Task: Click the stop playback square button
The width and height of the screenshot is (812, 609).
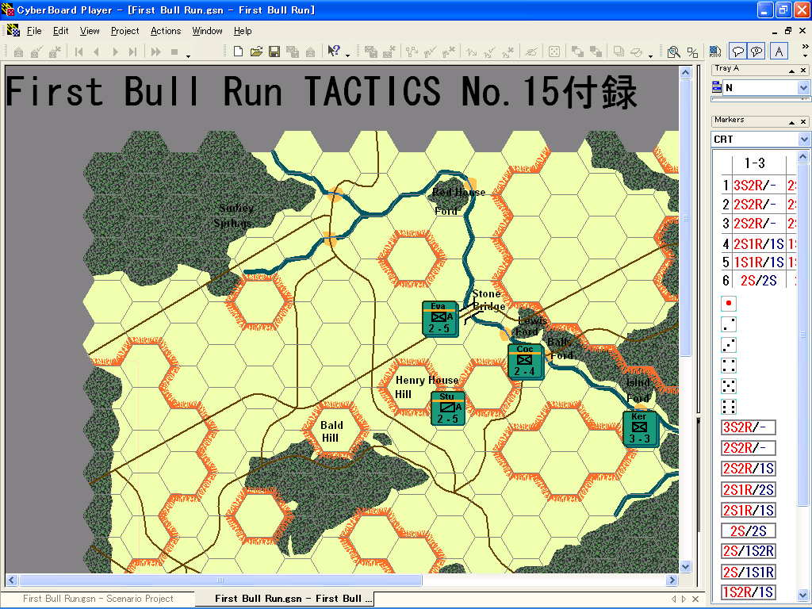Action: click(x=174, y=52)
